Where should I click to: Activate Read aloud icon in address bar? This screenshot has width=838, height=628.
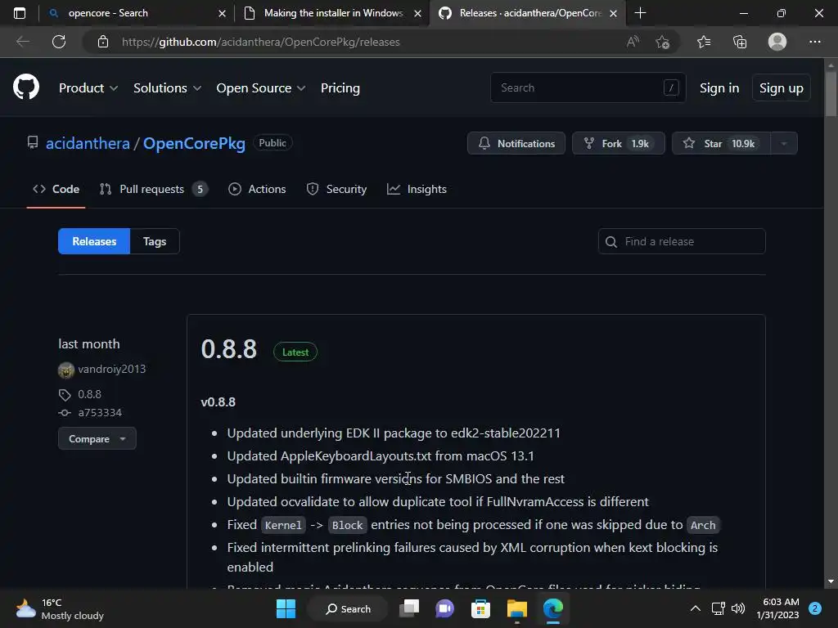pos(633,42)
